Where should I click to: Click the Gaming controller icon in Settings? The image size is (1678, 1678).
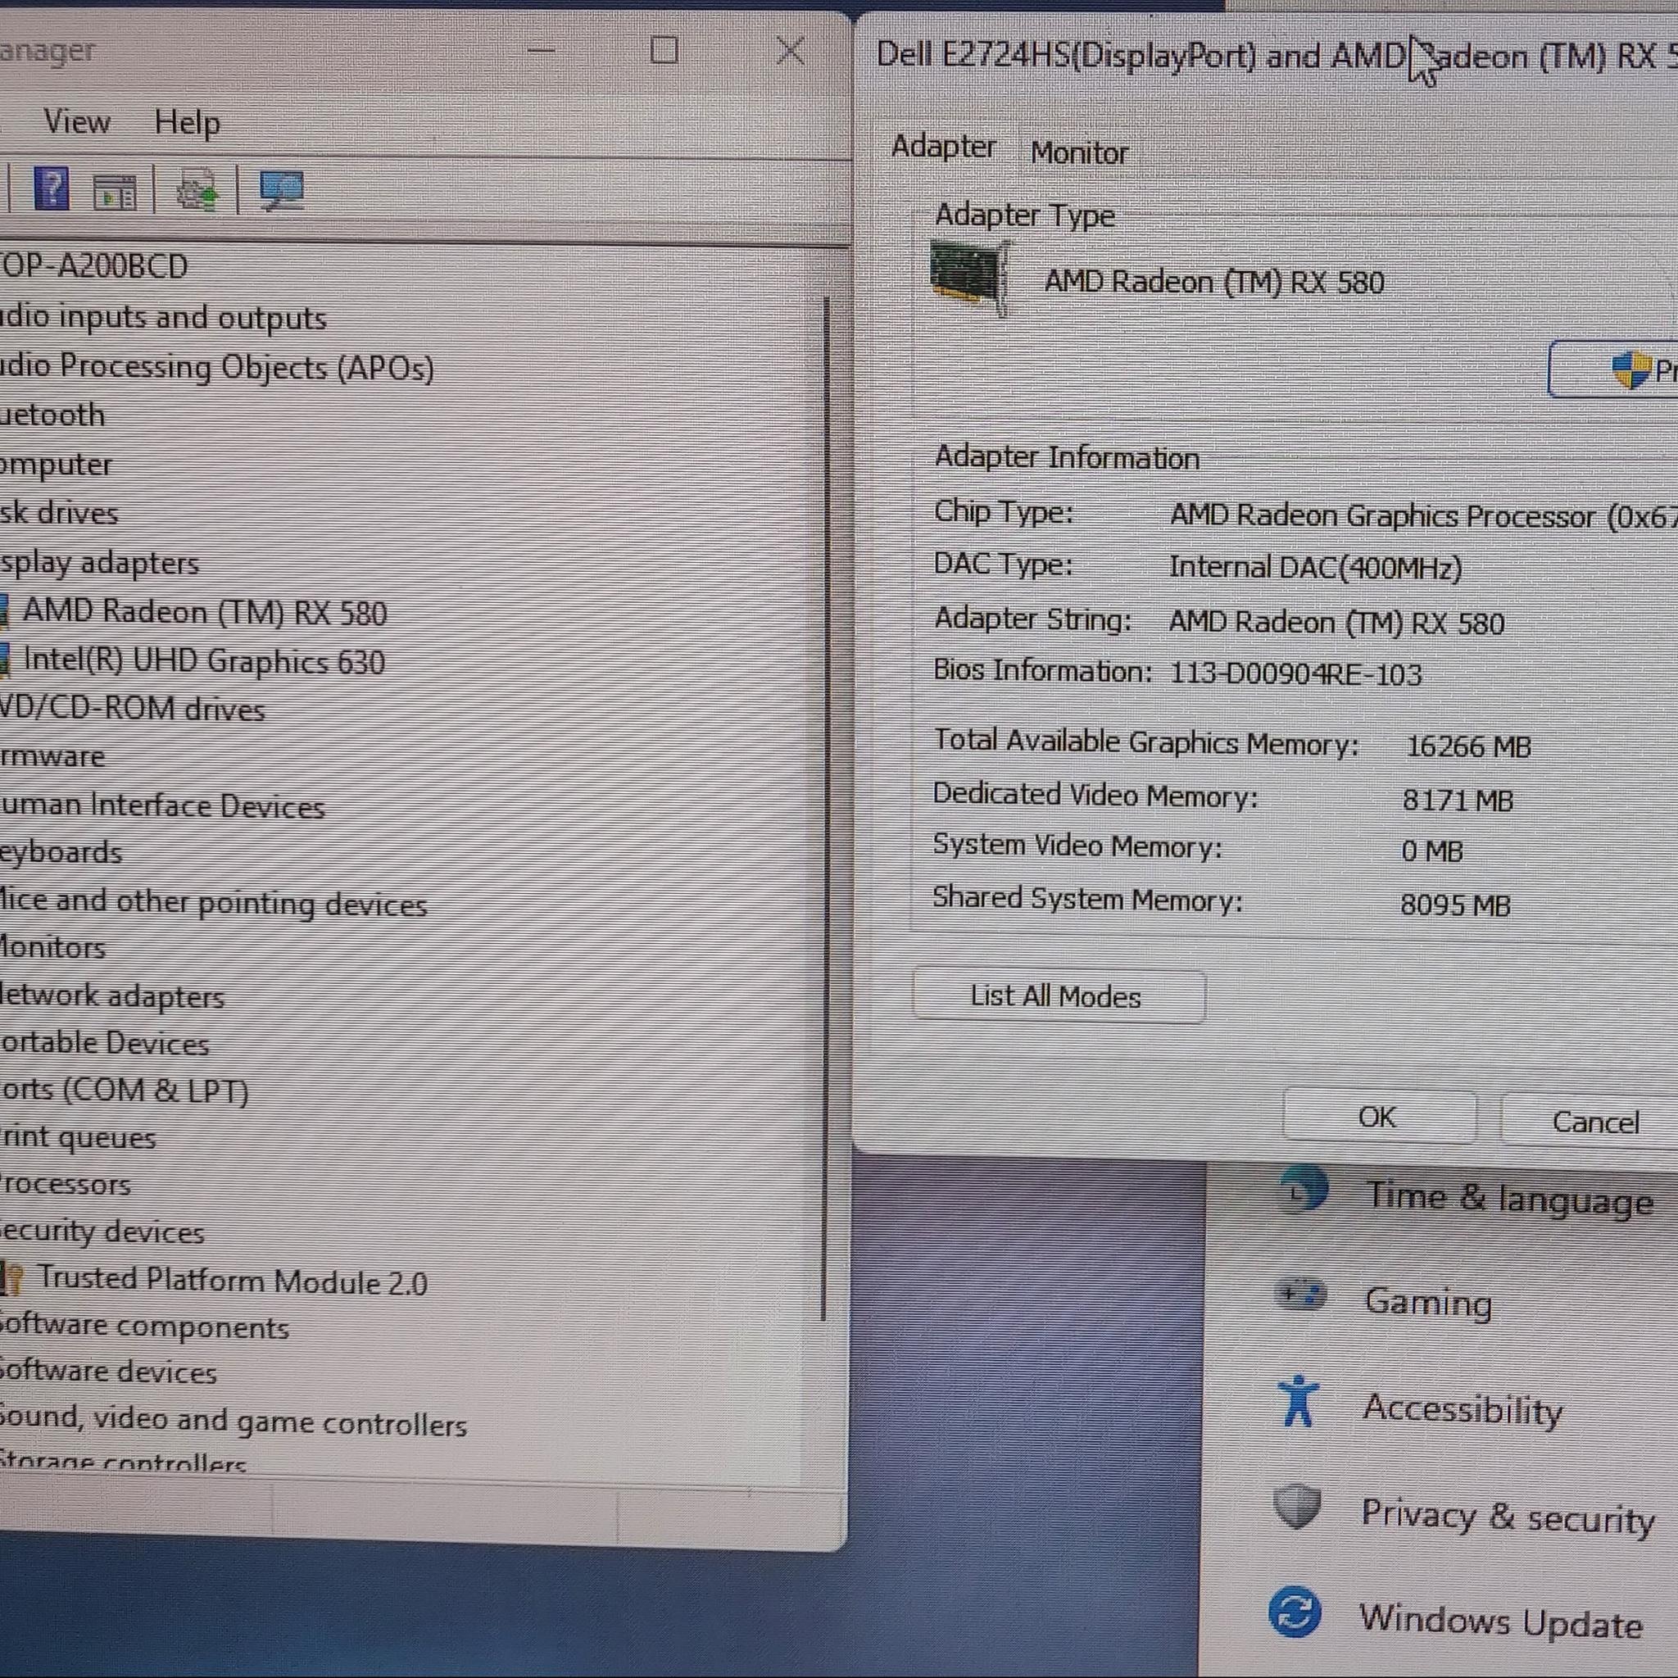click(x=1299, y=1295)
